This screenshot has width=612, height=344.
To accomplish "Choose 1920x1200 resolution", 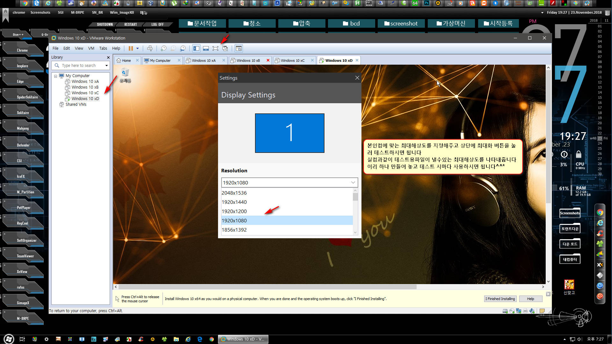I will tap(287, 211).
